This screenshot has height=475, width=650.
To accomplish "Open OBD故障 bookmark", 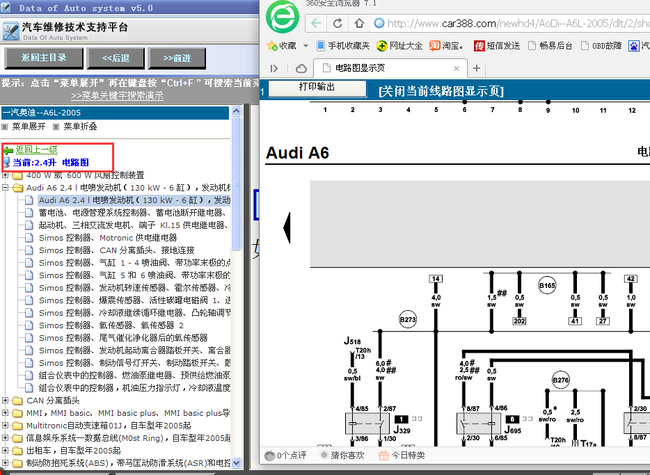I will pyautogui.click(x=601, y=46).
